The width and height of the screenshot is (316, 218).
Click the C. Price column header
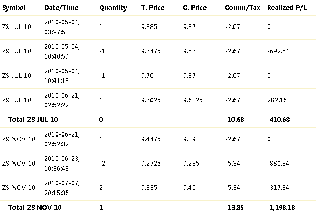(x=195, y=8)
